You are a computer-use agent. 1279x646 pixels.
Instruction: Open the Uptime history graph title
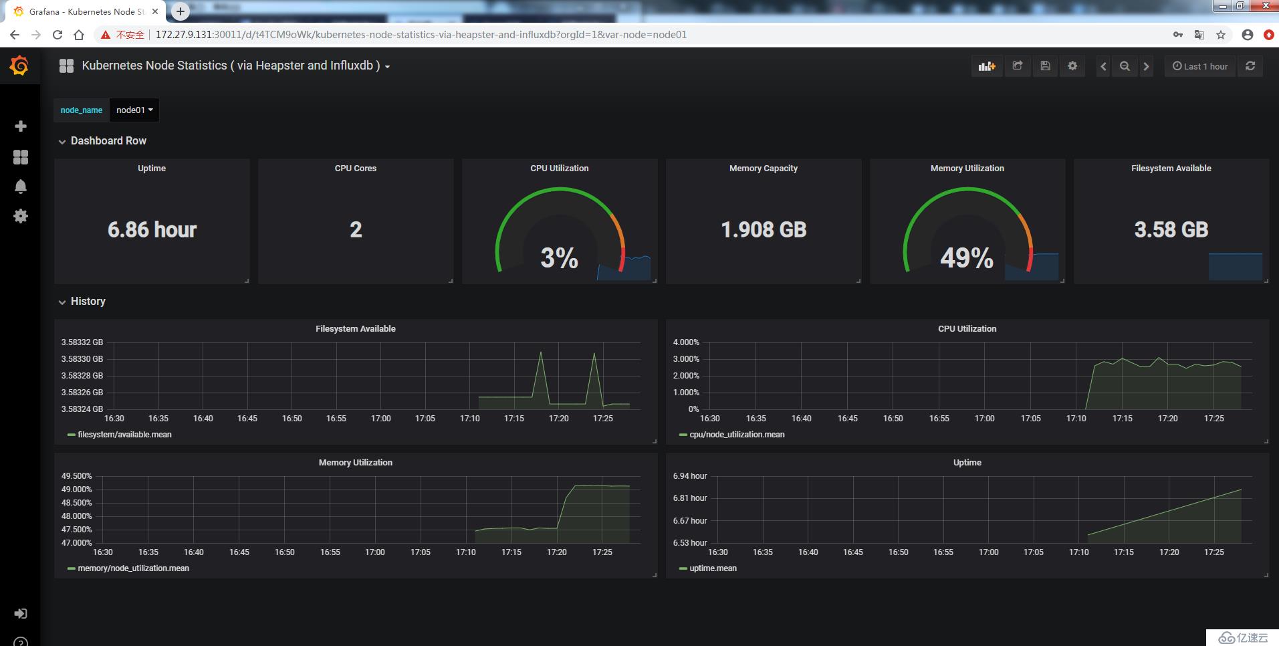pos(967,463)
